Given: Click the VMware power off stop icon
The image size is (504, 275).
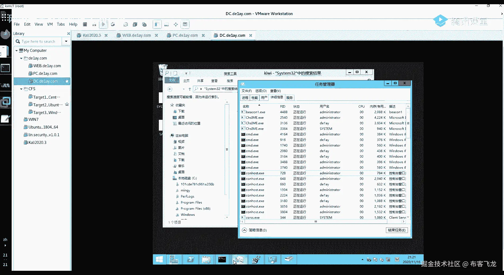Looking at the screenshot, I should coord(85,24).
